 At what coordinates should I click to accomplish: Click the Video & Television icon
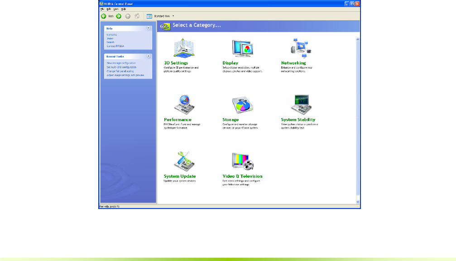pyautogui.click(x=243, y=161)
